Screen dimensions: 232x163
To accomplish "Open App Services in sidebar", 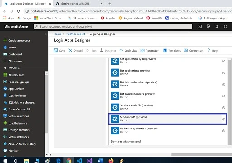I will point(14,89).
